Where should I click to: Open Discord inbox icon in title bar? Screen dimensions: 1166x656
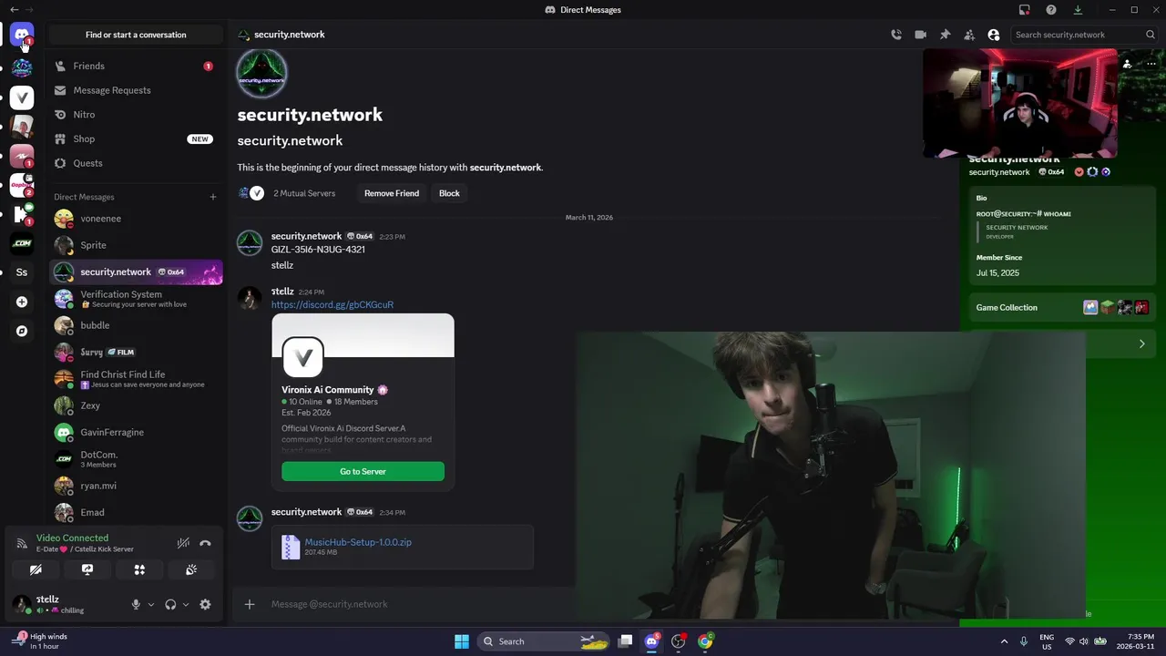click(x=1025, y=10)
